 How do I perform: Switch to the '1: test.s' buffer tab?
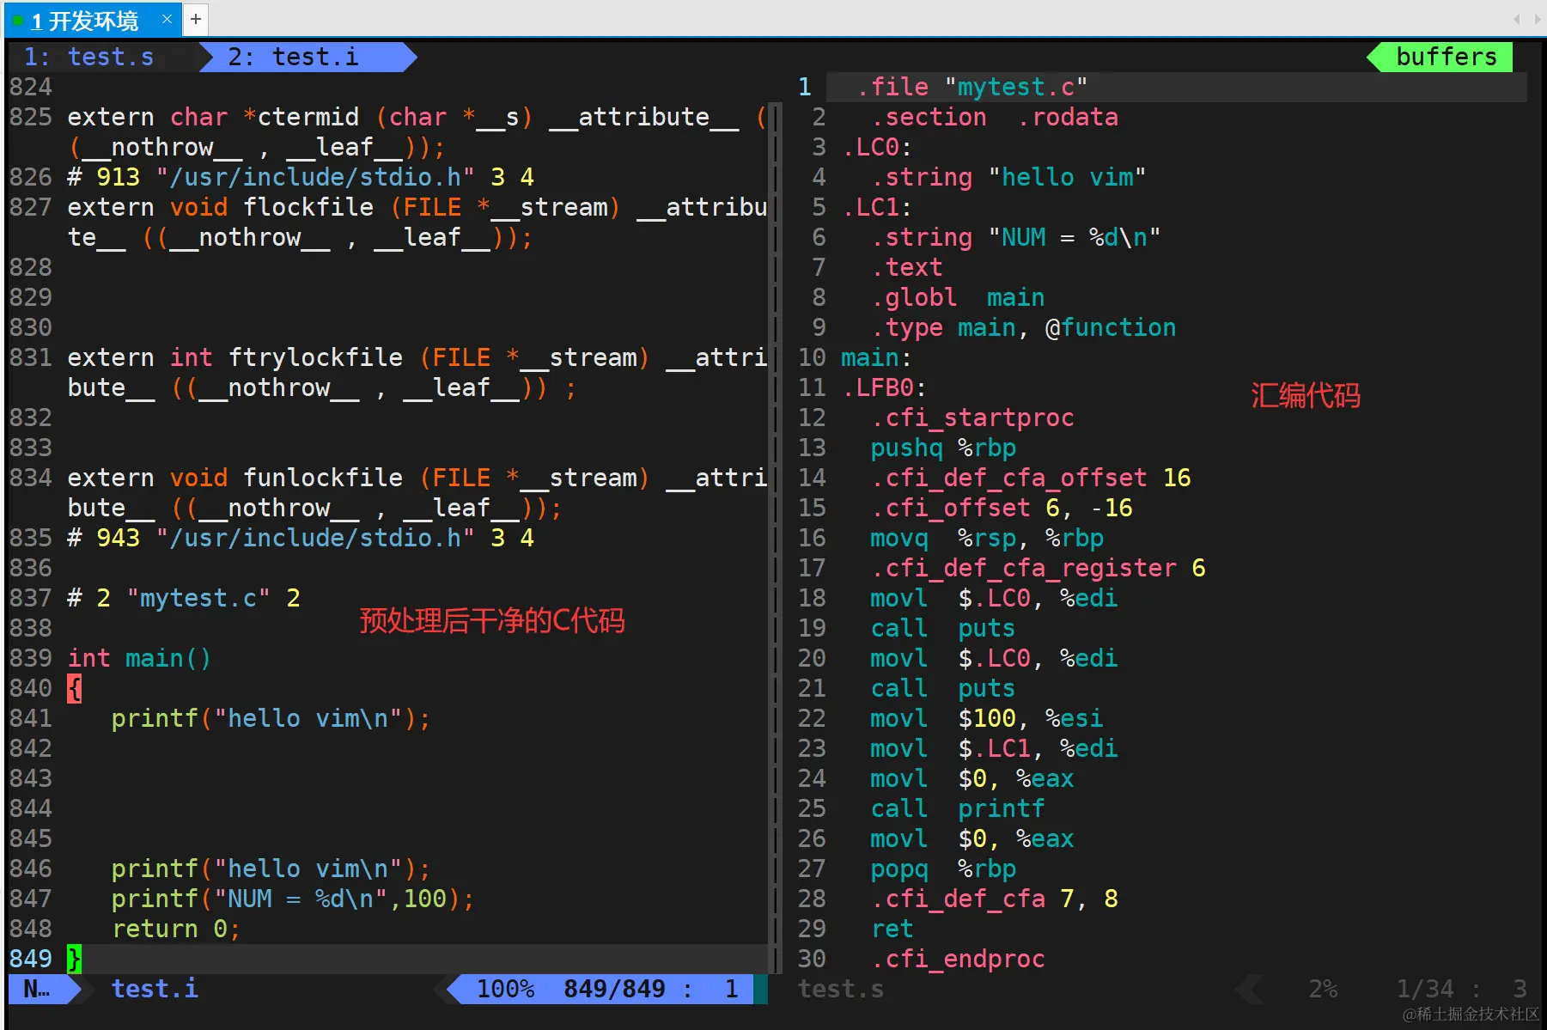point(89,57)
